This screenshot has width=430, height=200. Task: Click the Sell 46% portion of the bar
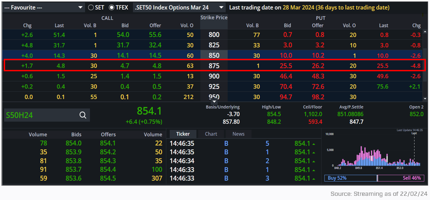click(401, 178)
